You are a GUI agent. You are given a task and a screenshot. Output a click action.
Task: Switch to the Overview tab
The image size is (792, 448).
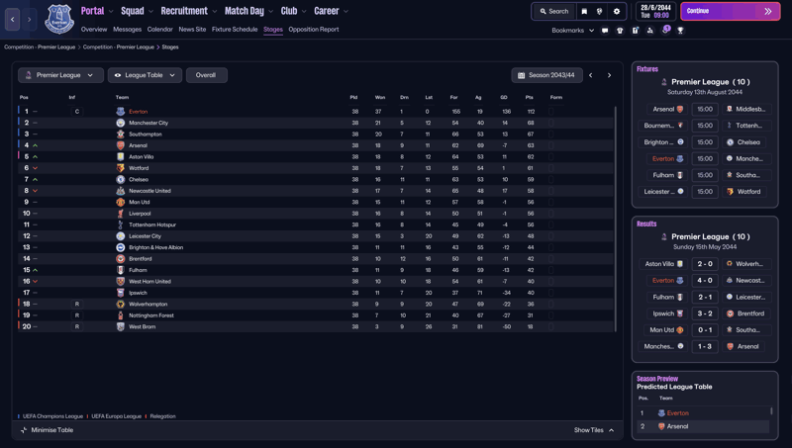click(x=94, y=30)
